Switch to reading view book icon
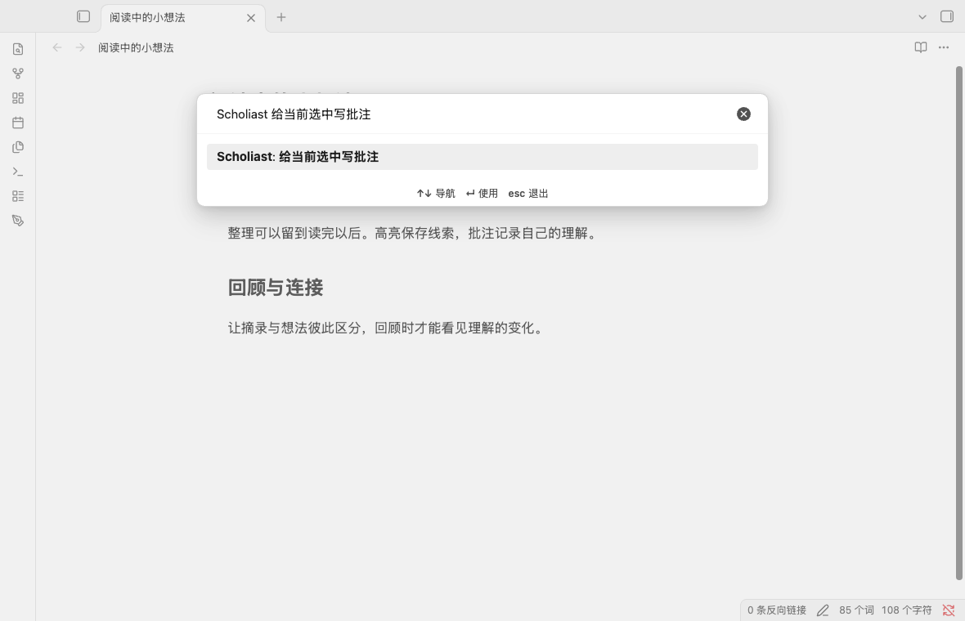Image resolution: width=965 pixels, height=621 pixels. [x=920, y=47]
